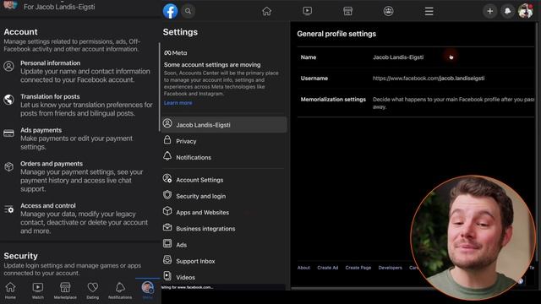Open the notifications bell in top right
Viewport: 541px width, 304px height.
pyautogui.click(x=507, y=11)
